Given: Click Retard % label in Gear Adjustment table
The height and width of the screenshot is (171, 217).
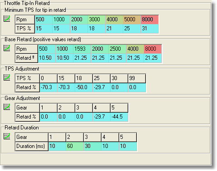Looking at the screenshot, I should pos(27,117).
